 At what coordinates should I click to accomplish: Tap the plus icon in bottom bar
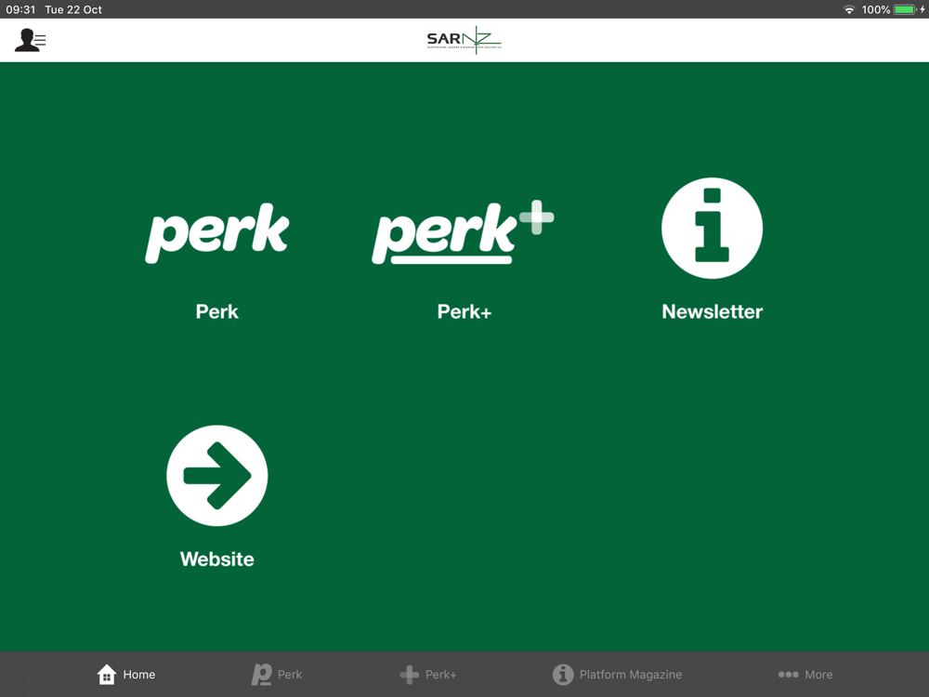pyautogui.click(x=409, y=675)
